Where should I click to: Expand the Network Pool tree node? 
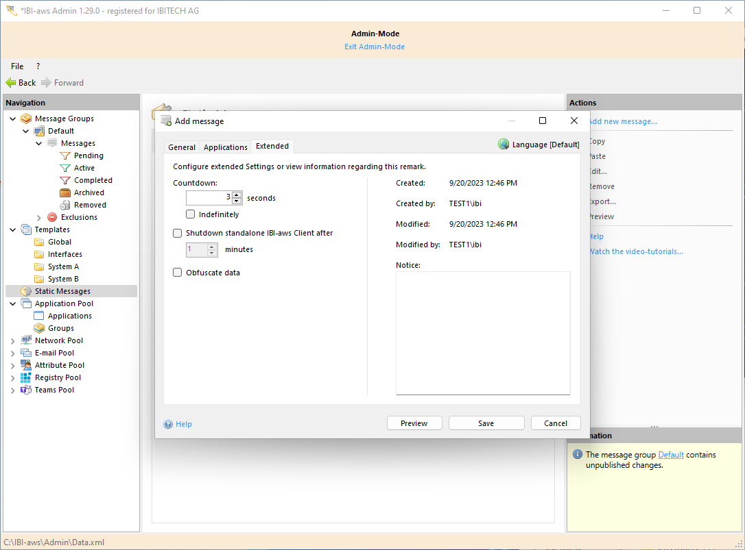click(x=13, y=340)
